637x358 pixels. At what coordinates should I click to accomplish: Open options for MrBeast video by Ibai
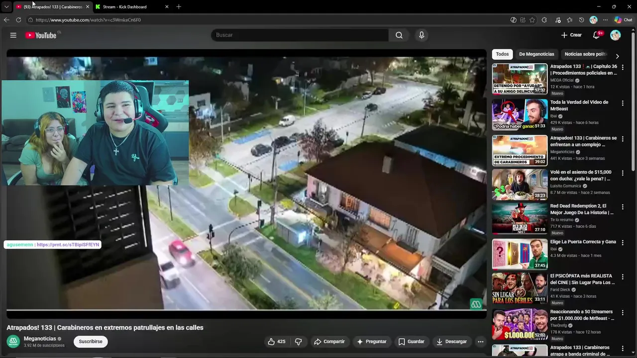[622, 103]
